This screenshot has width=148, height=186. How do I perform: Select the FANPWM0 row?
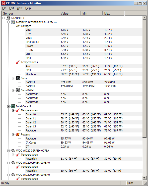(84, 94)
